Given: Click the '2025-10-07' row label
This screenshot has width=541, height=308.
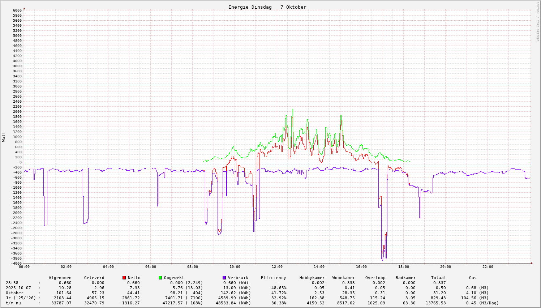Looking at the screenshot, I should (18, 288).
